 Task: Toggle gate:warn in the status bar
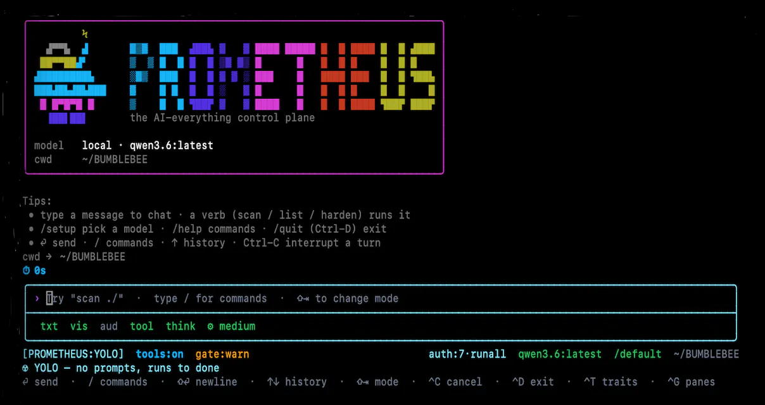tap(222, 354)
